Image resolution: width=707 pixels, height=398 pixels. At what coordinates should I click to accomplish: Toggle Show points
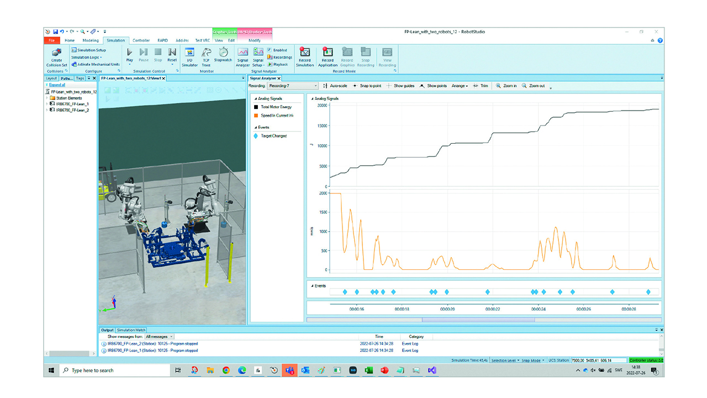[434, 86]
